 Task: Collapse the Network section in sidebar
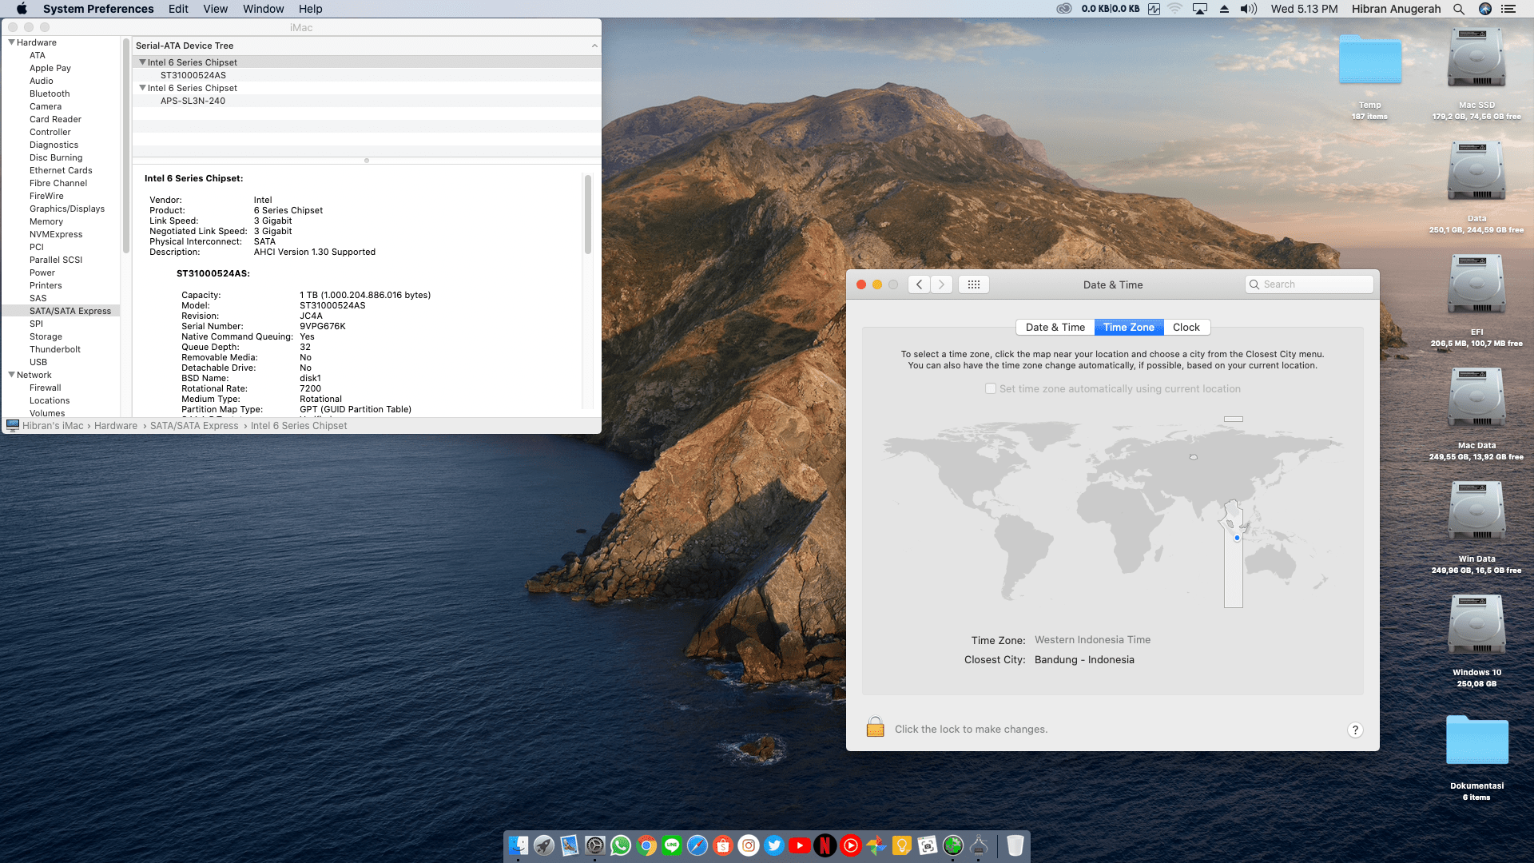[x=12, y=375]
